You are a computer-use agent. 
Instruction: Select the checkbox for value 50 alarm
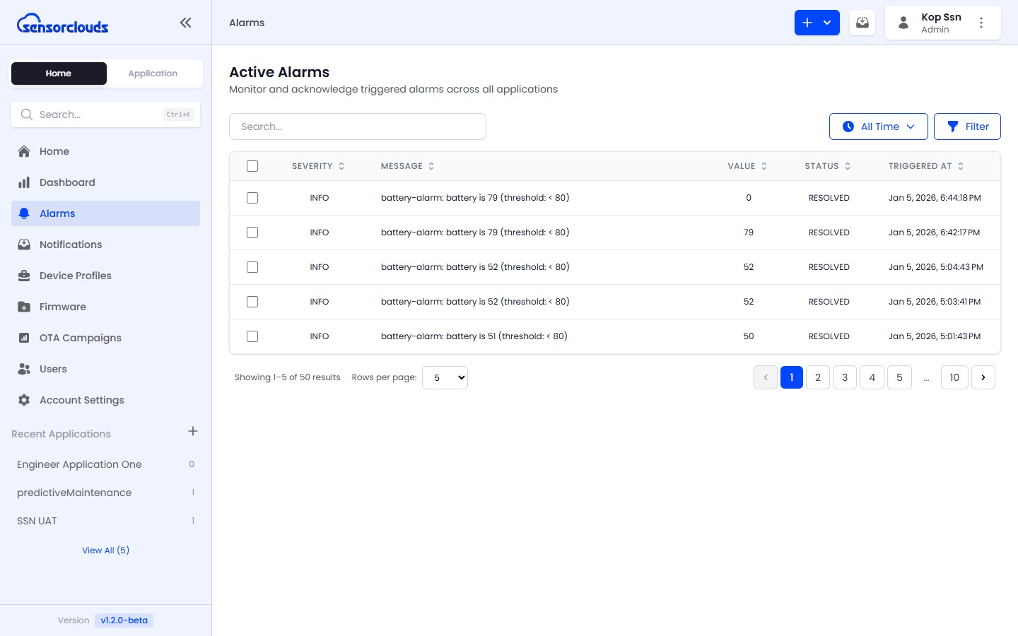[252, 336]
